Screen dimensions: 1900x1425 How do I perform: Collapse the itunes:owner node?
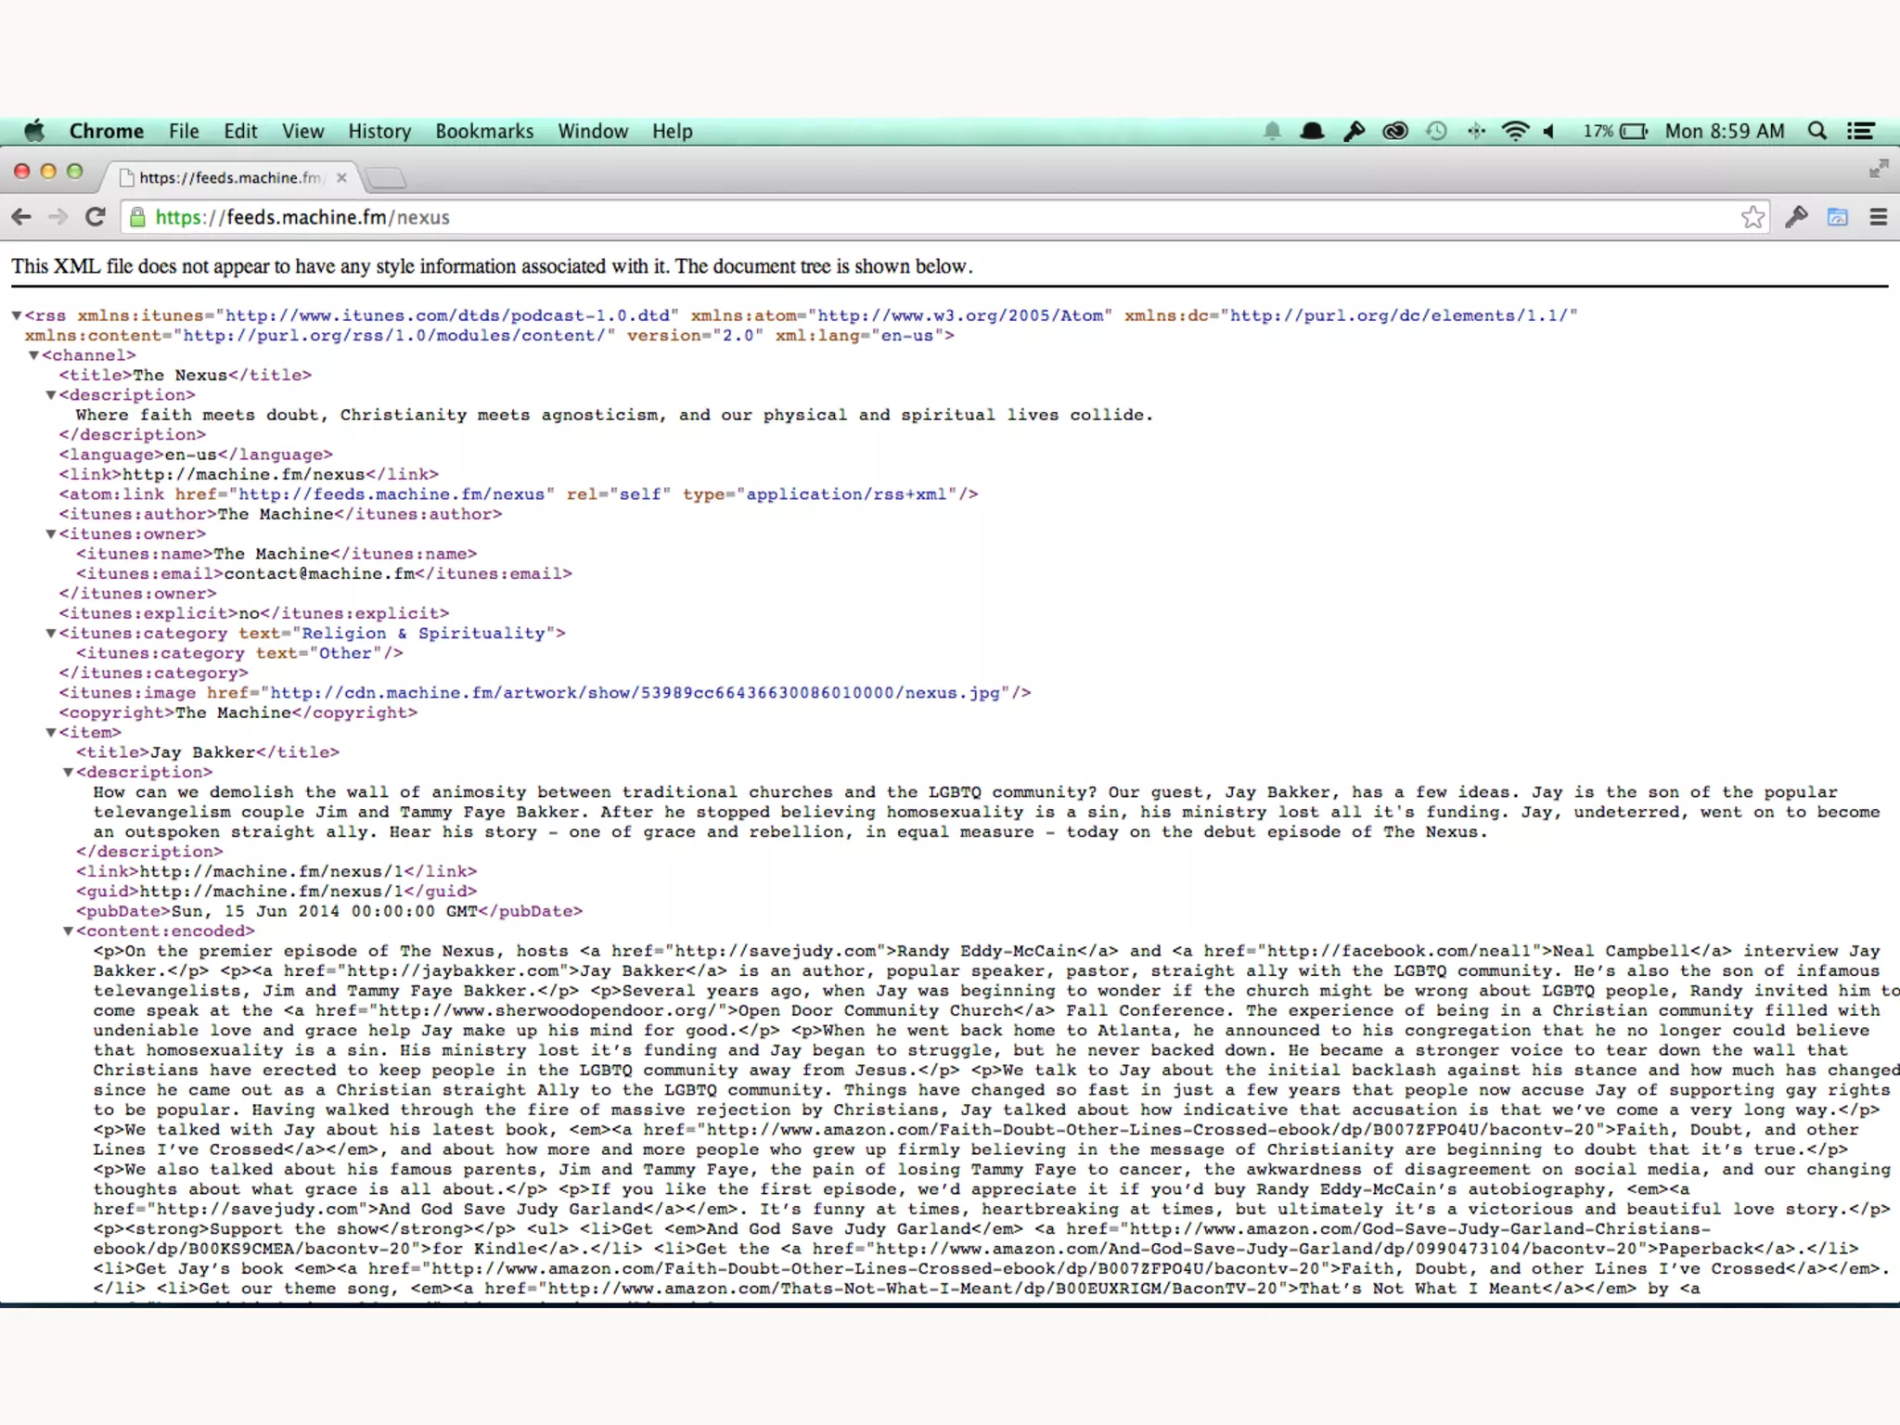point(52,534)
